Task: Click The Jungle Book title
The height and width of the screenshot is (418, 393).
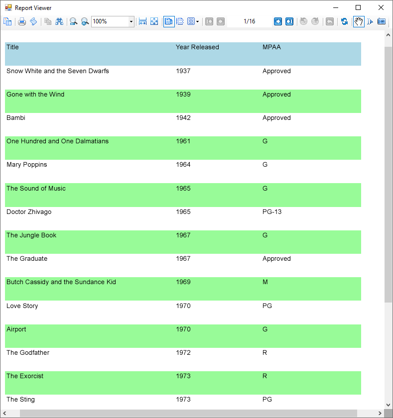Action: [31, 235]
